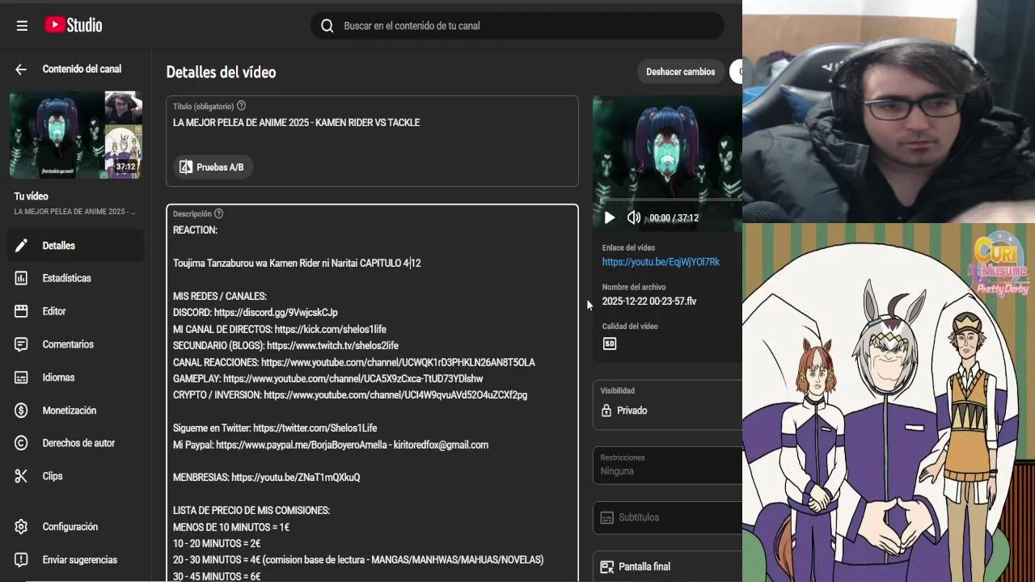Click the sidebar video thumbnail
Viewport: 1035px width, 582px height.
coord(76,135)
